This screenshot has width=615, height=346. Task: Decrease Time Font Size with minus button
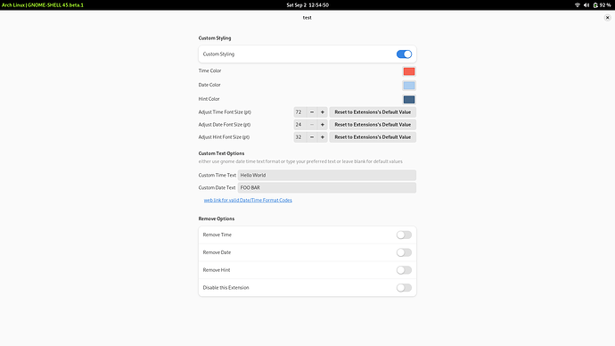(x=312, y=112)
